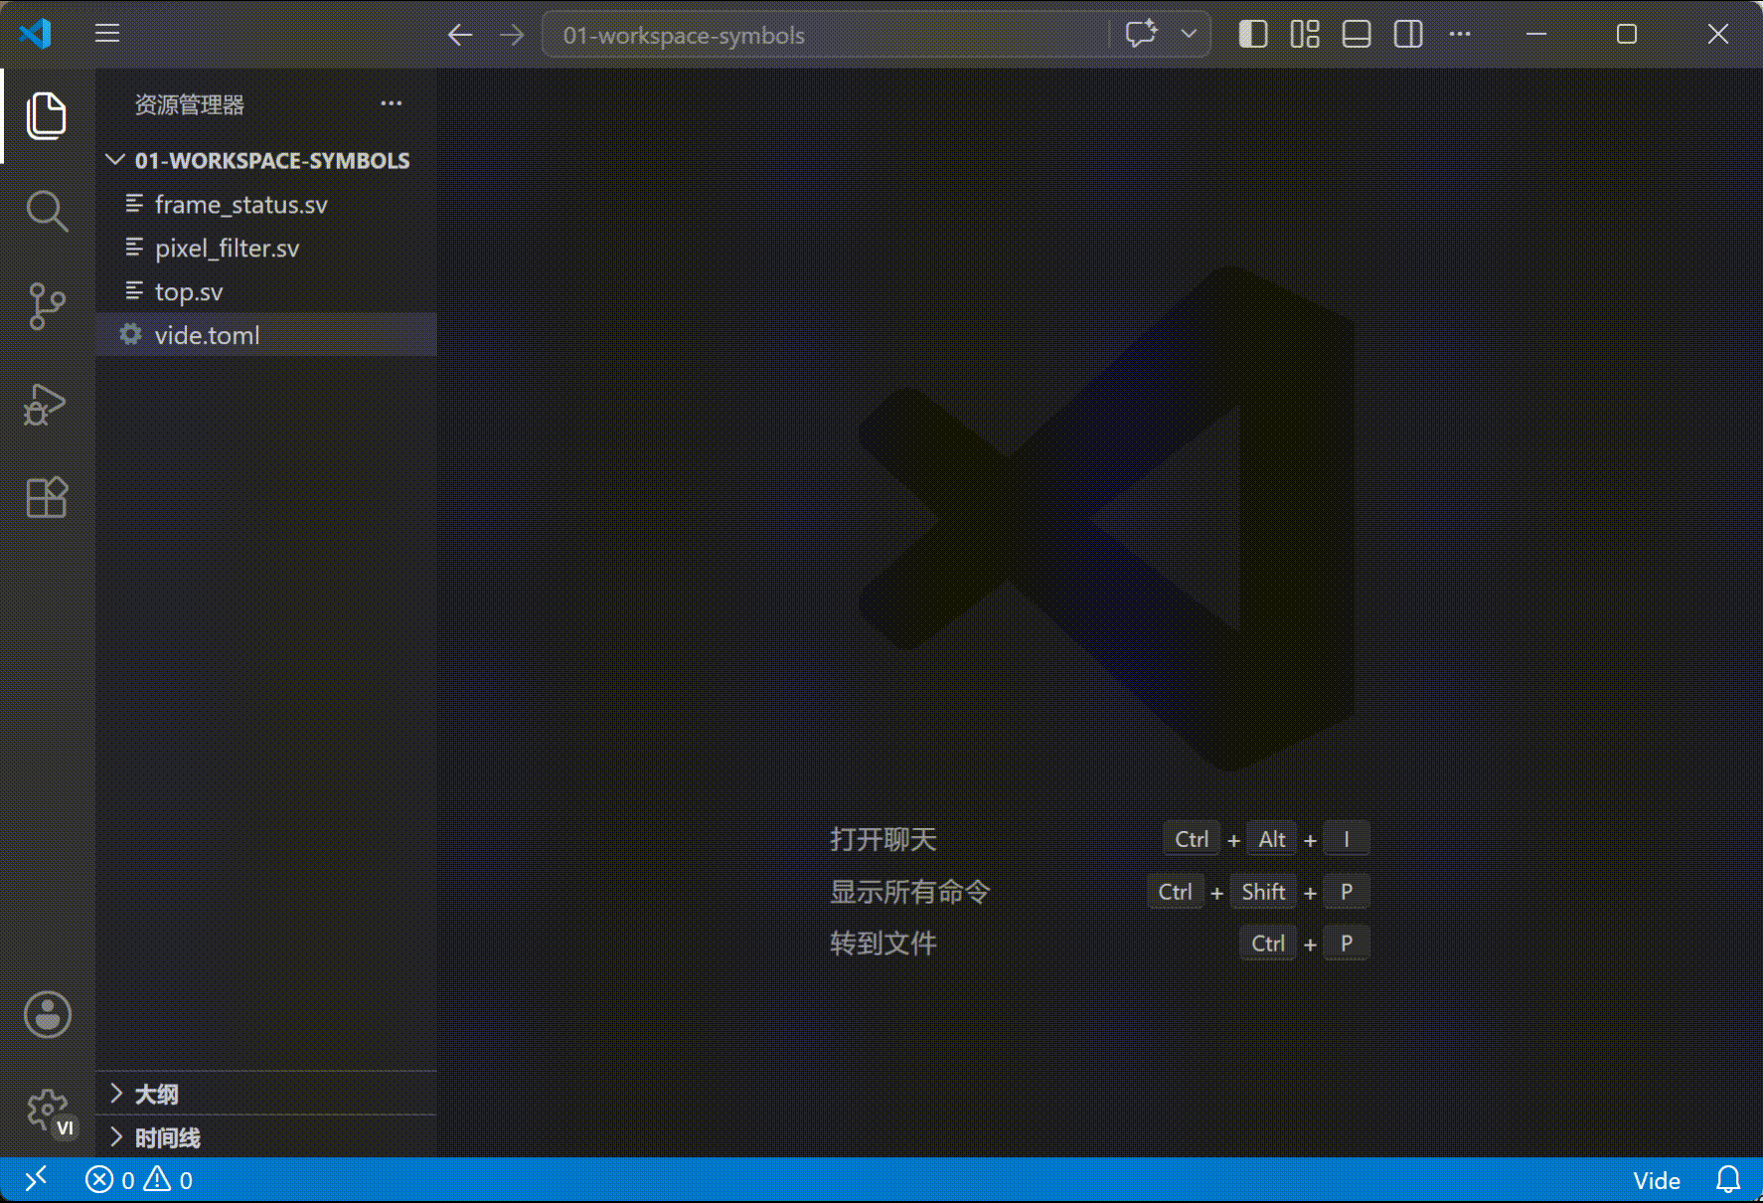
Task: Open the remote window indicator
Action: (36, 1180)
